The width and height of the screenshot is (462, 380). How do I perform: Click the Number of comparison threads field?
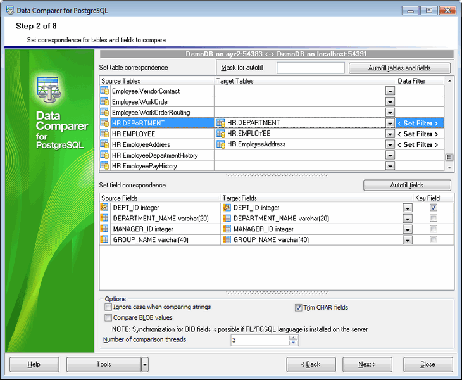[260, 340]
